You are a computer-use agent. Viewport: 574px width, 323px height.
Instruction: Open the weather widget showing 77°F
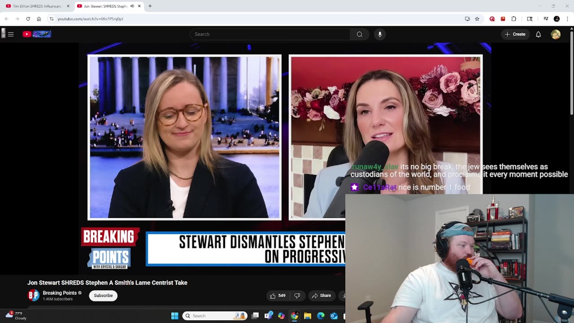(x=17, y=316)
